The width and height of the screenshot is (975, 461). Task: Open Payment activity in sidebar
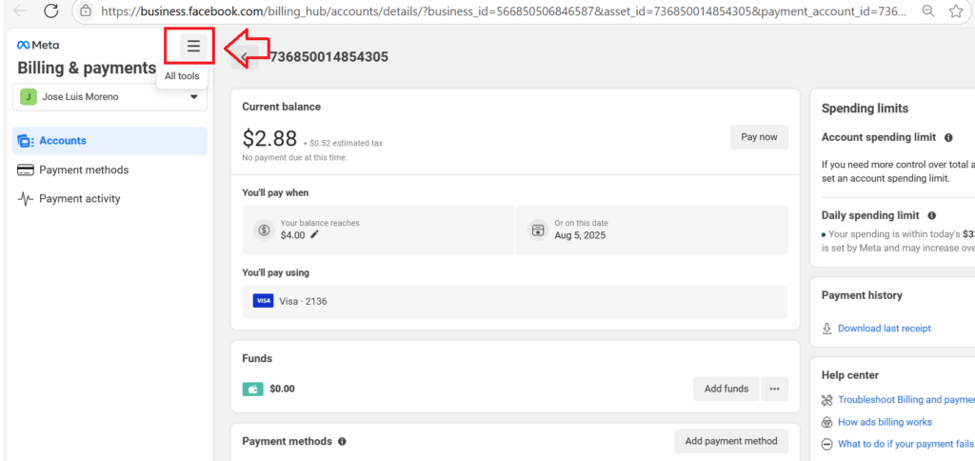tap(80, 199)
